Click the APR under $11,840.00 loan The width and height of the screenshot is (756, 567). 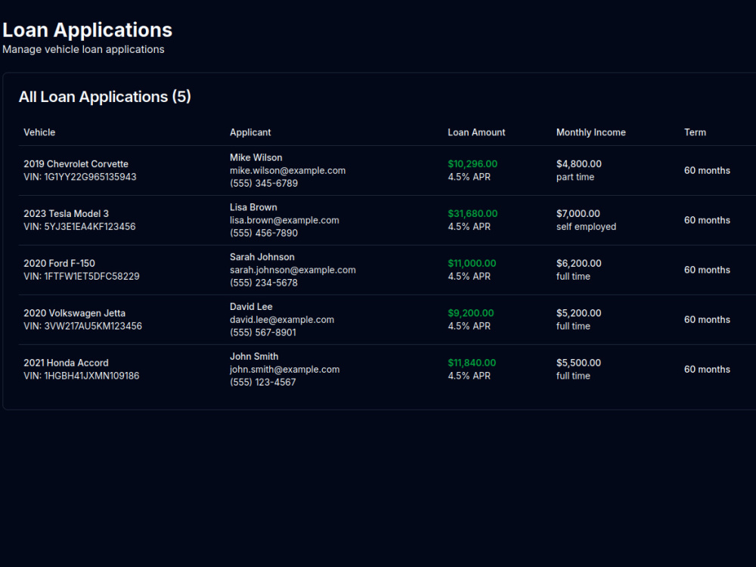coord(469,376)
